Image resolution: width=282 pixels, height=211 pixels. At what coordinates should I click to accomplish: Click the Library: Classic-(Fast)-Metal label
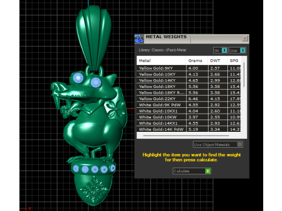point(162,50)
